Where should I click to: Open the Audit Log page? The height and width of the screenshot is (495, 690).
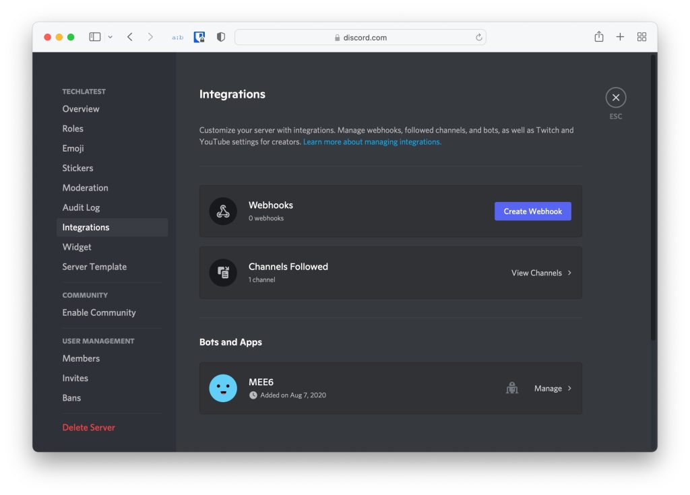pyautogui.click(x=113, y=207)
